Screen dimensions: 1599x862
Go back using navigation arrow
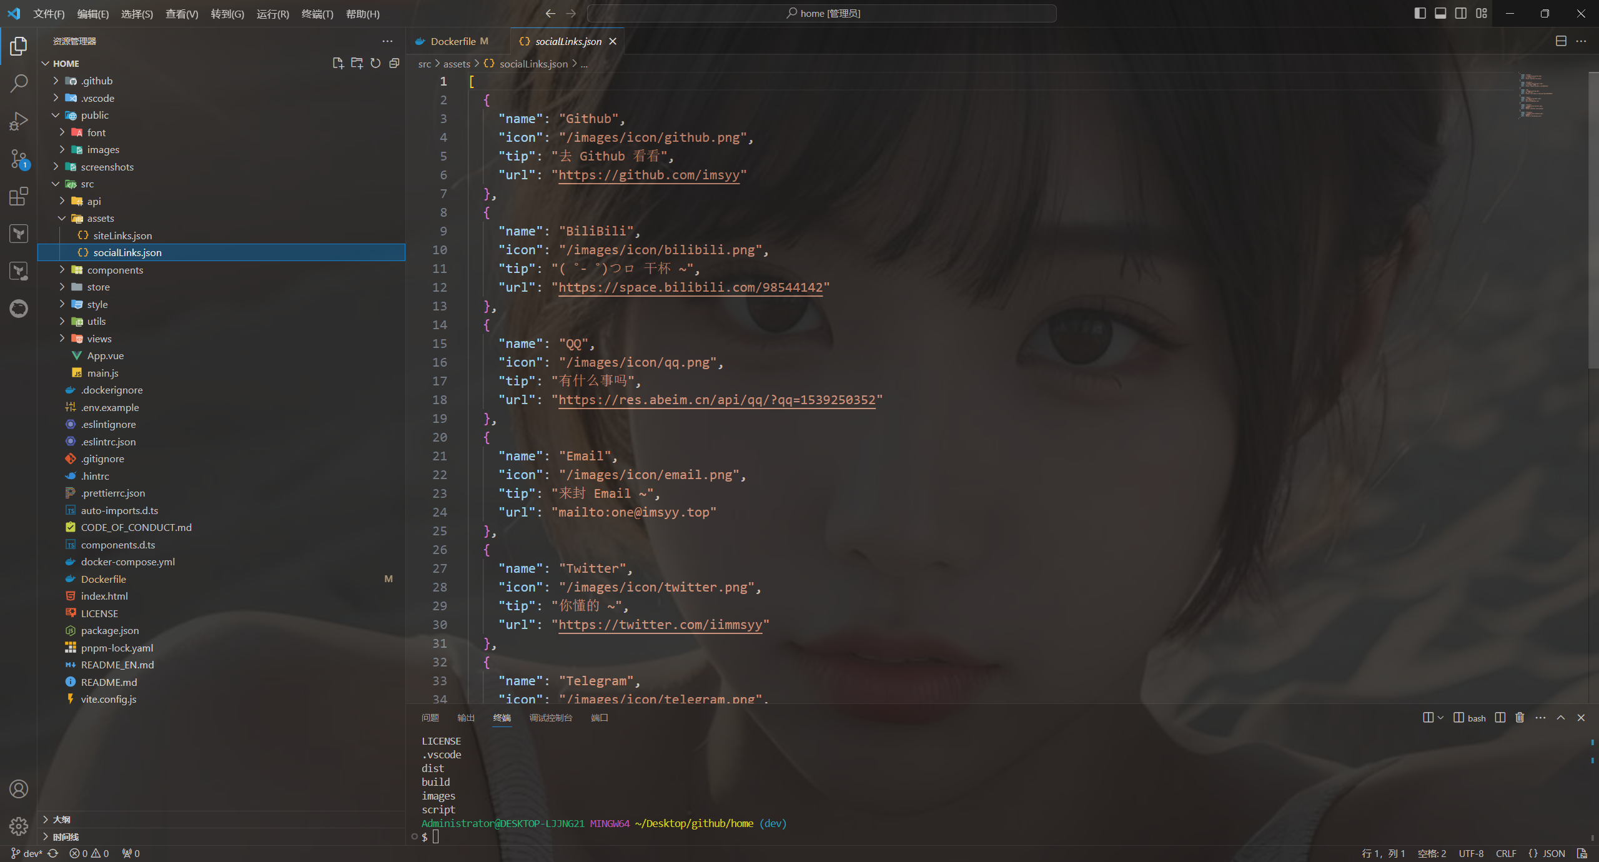point(550,13)
